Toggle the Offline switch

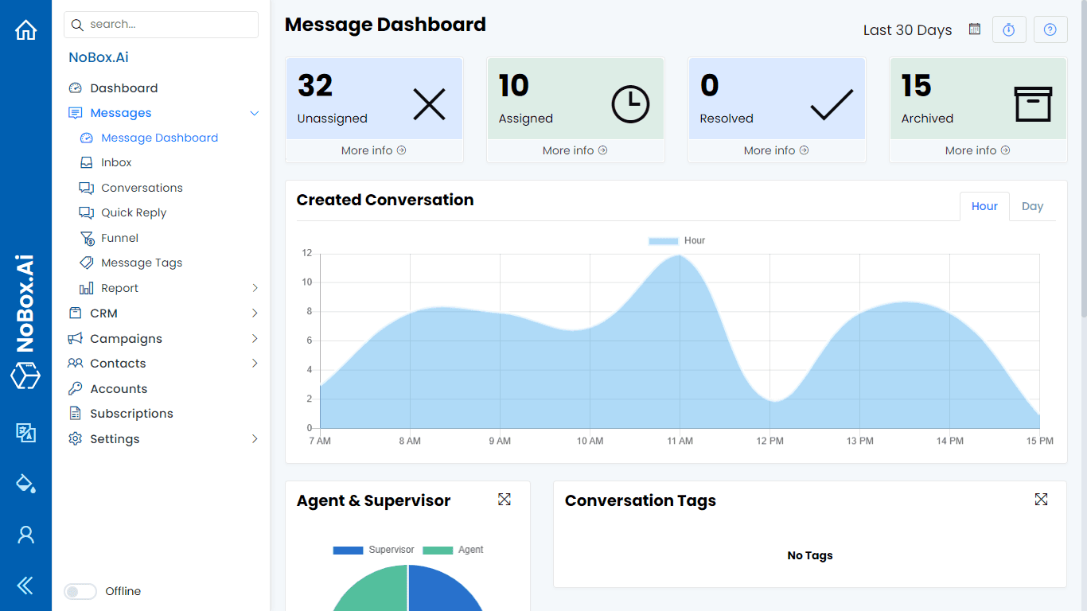[80, 591]
